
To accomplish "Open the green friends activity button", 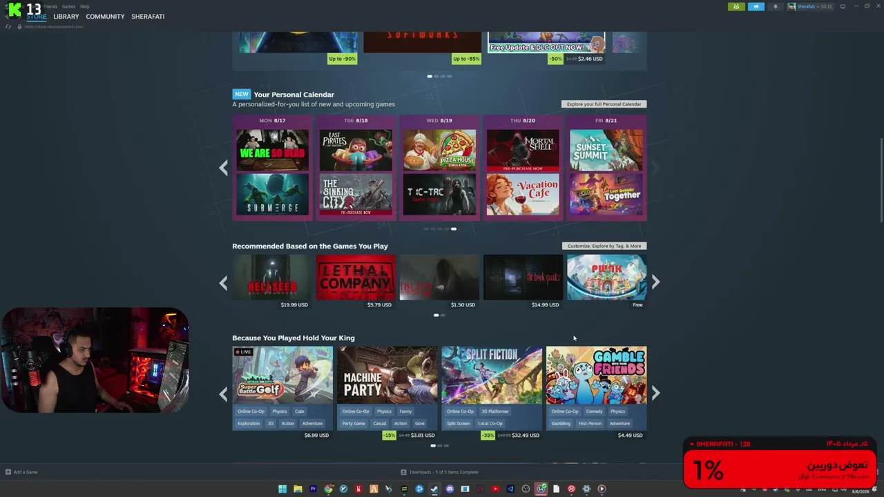I will click(736, 6).
